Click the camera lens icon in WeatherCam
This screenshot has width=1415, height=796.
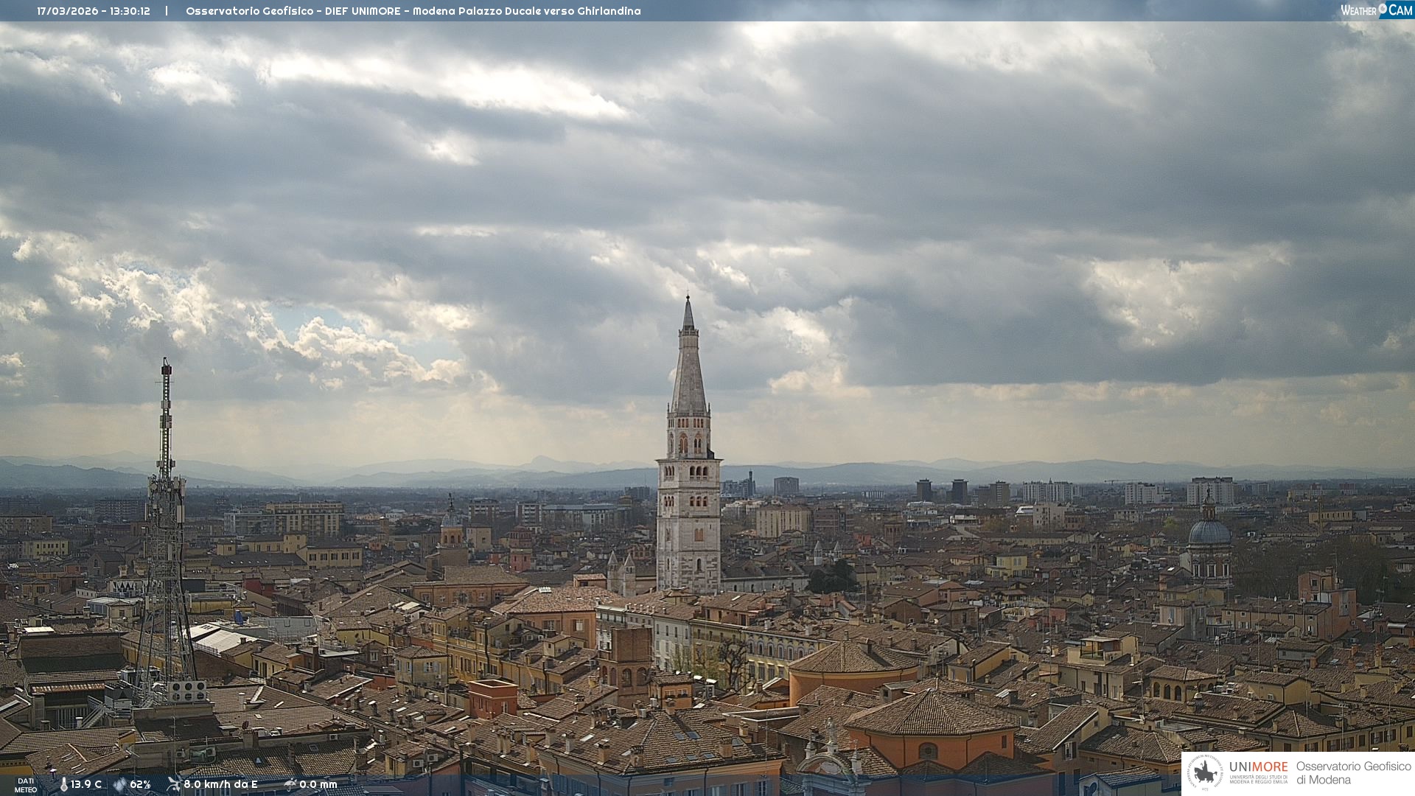(1383, 9)
